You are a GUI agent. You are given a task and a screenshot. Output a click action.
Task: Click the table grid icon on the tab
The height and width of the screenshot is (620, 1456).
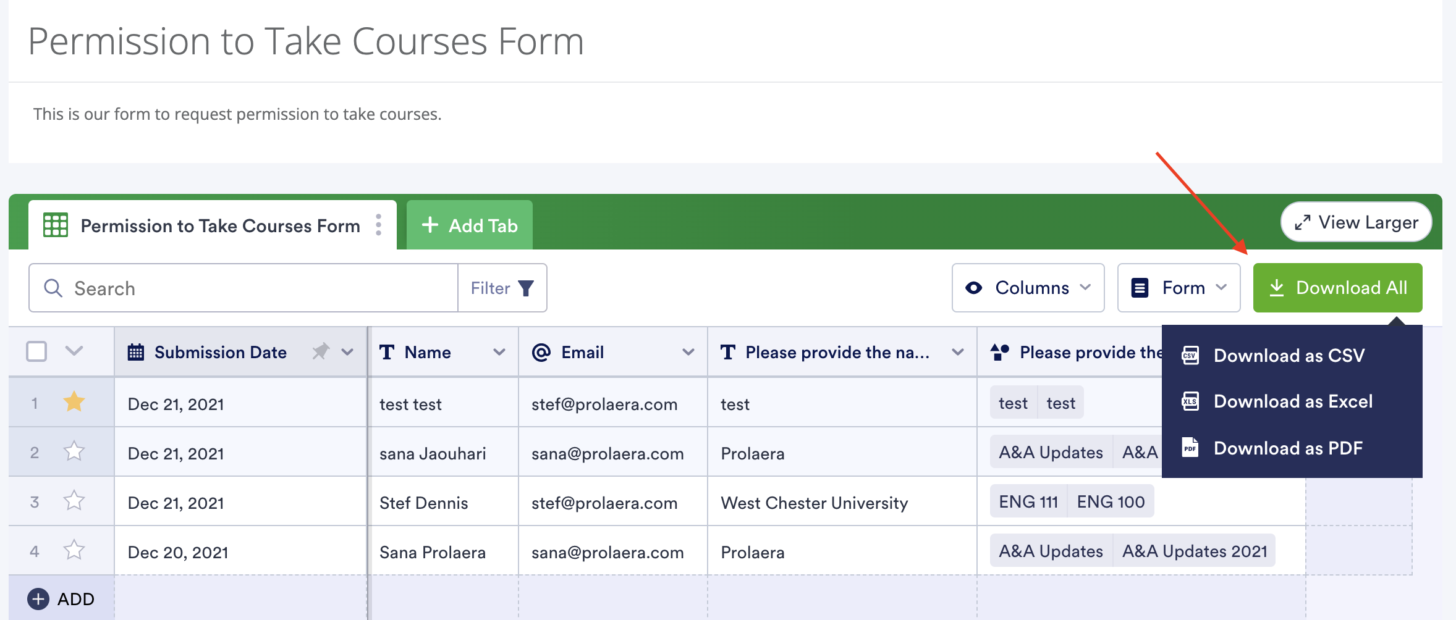(x=56, y=225)
